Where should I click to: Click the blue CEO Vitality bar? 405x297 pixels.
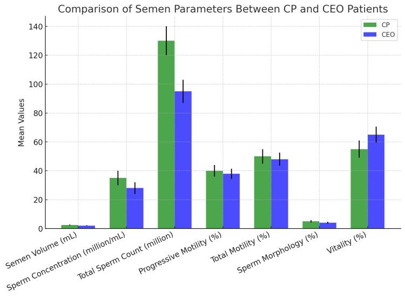(376, 182)
